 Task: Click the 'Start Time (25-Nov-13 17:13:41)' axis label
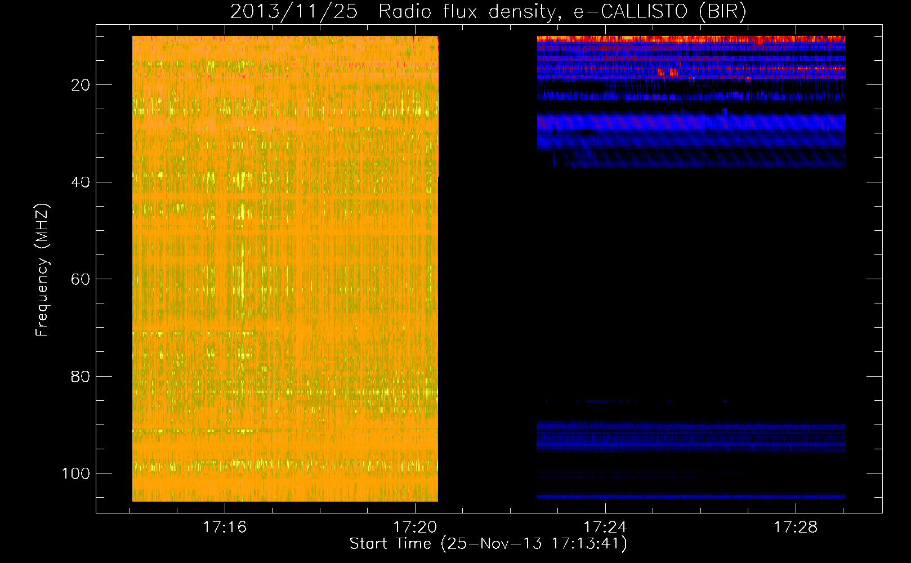488,544
